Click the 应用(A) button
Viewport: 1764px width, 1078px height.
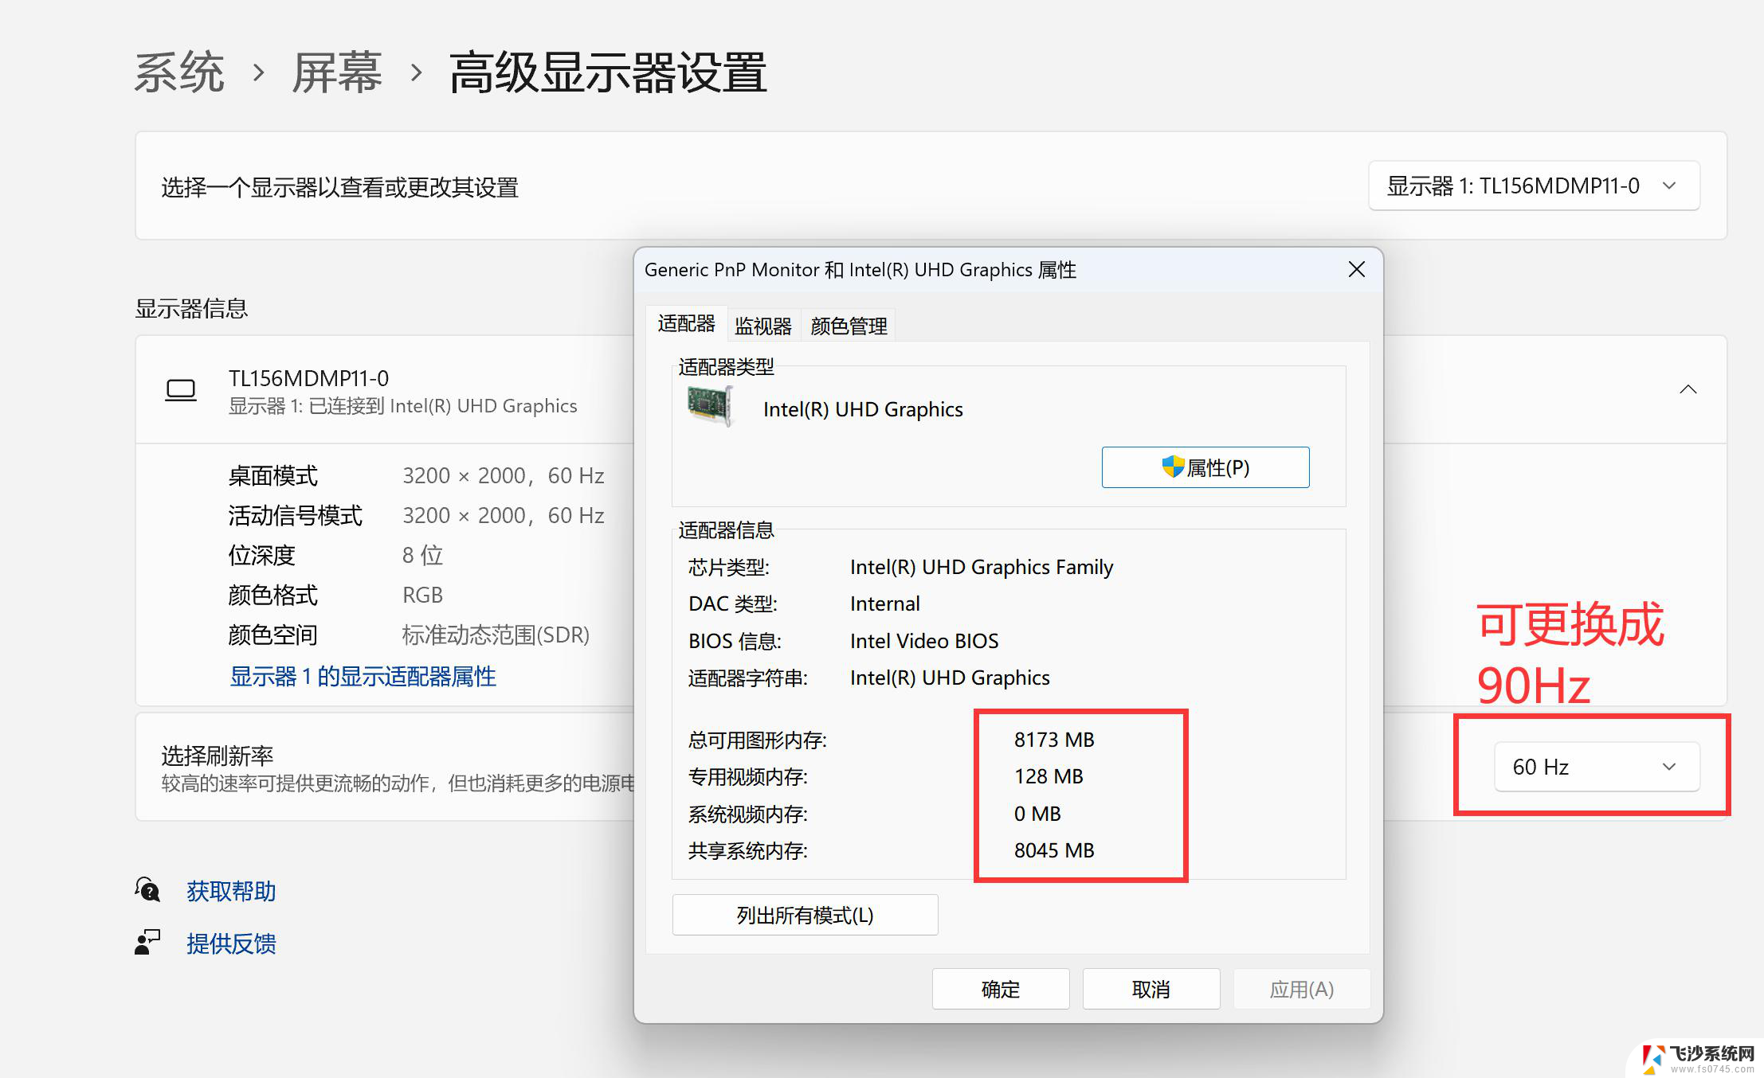(1302, 989)
